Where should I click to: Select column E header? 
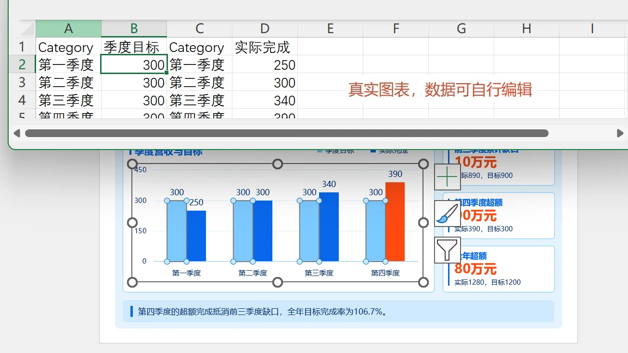pyautogui.click(x=331, y=28)
